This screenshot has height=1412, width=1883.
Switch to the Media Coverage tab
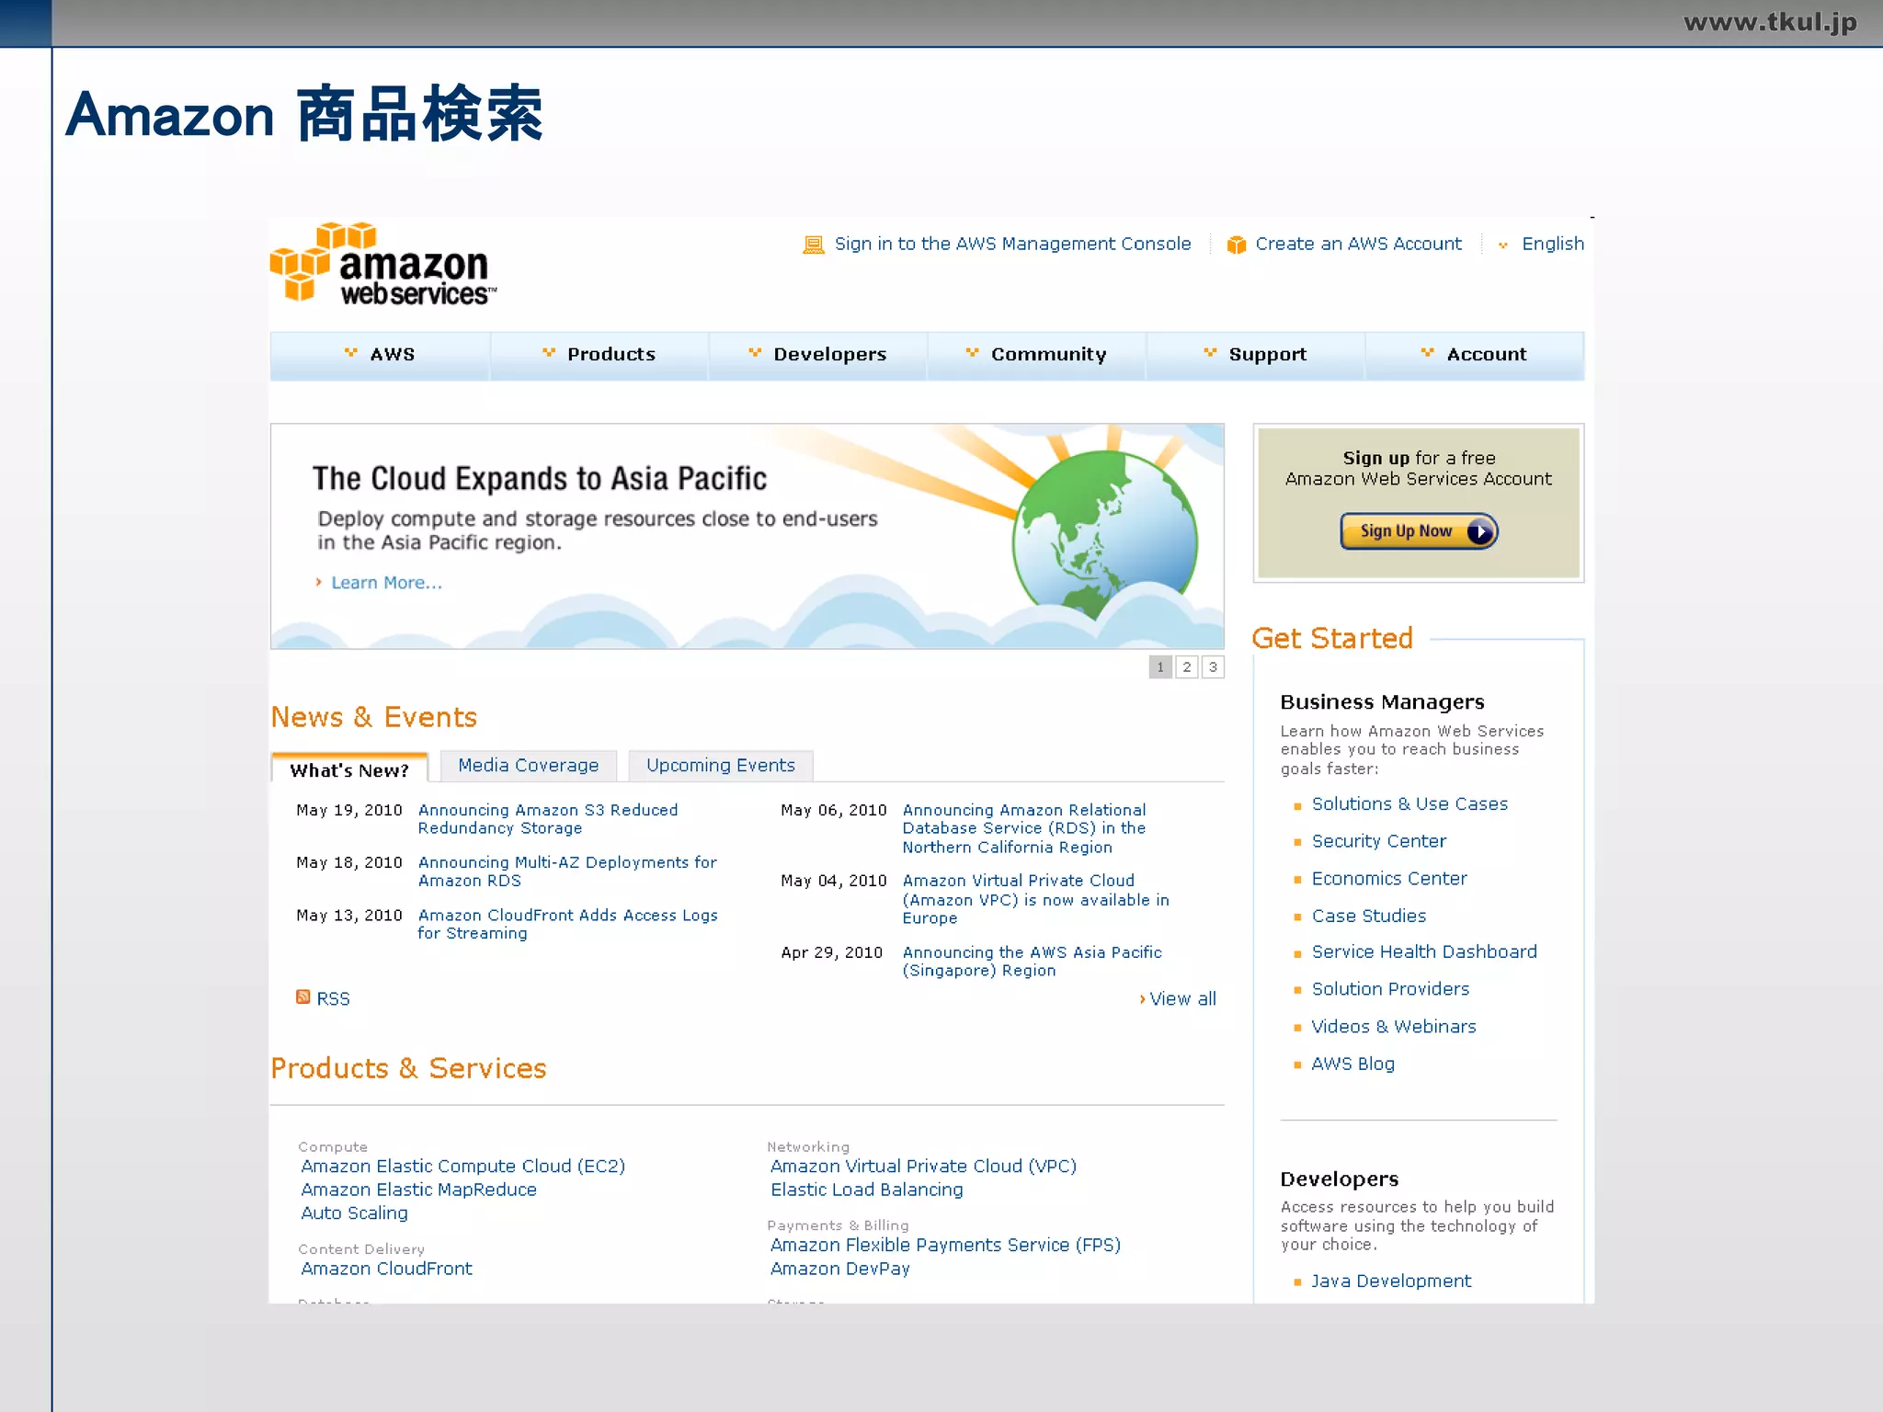529,766
